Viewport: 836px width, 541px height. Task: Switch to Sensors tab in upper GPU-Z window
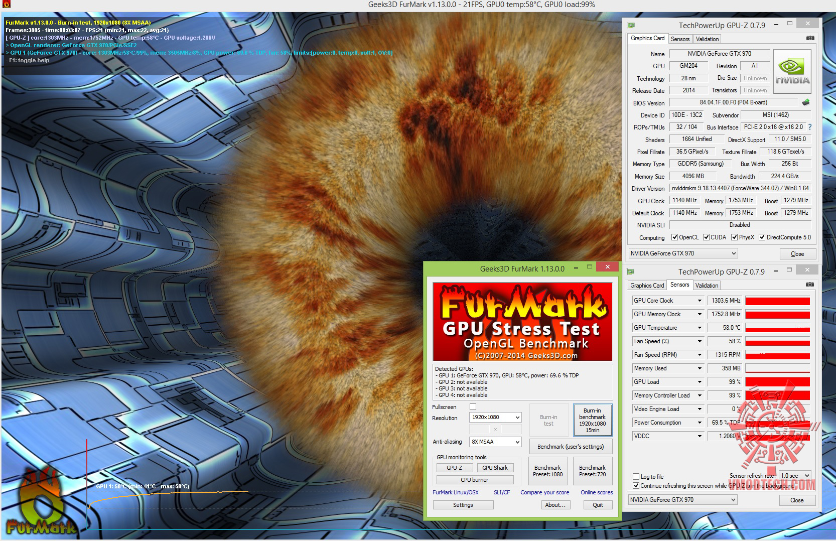[x=680, y=39]
